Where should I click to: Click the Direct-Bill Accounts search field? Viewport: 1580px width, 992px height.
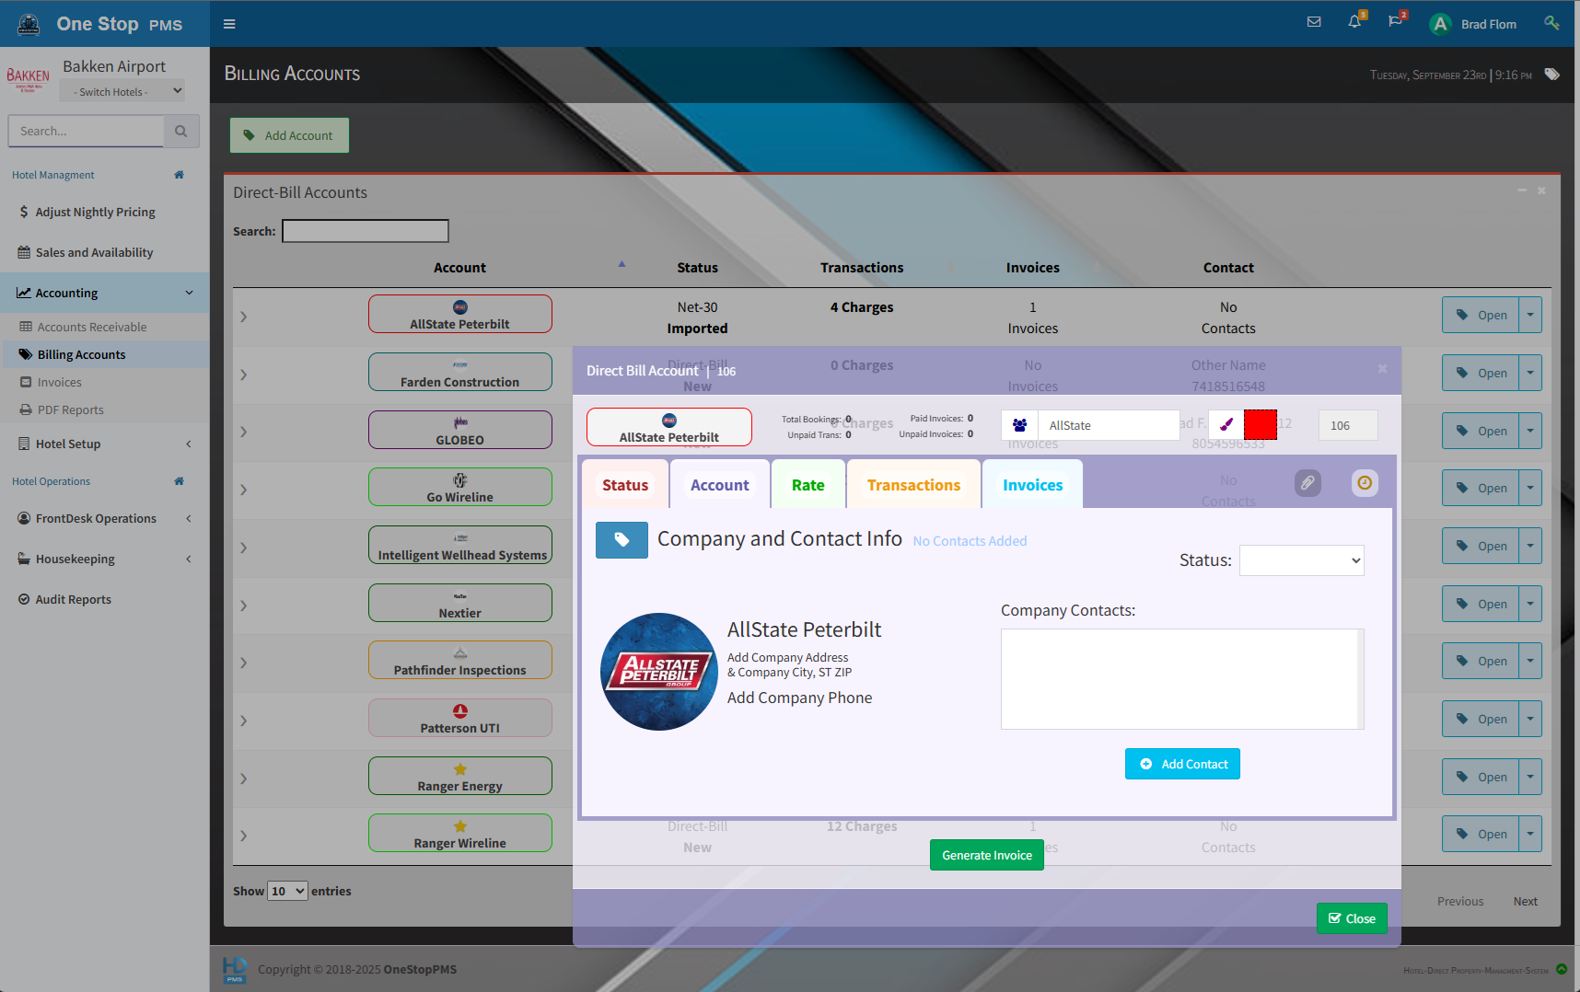point(366,231)
